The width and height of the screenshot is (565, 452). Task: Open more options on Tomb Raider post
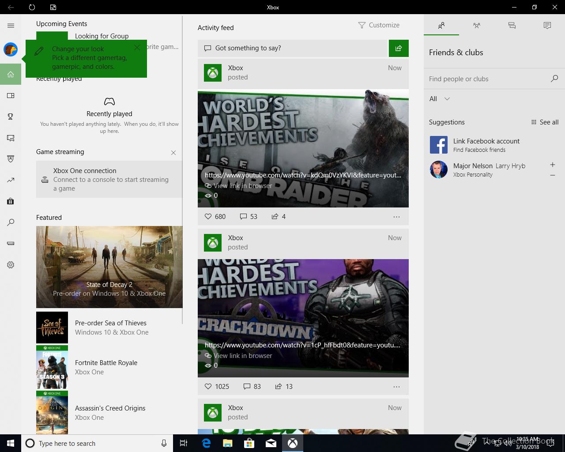(x=396, y=217)
